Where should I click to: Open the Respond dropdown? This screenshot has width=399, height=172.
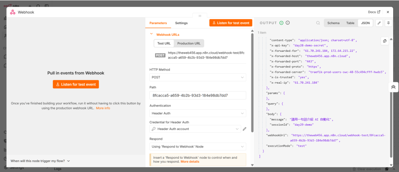click(198, 147)
